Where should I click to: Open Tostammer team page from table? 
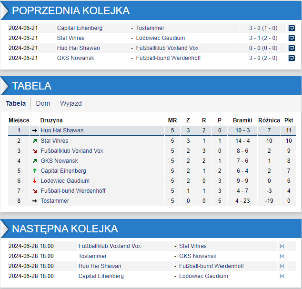pos(55,201)
